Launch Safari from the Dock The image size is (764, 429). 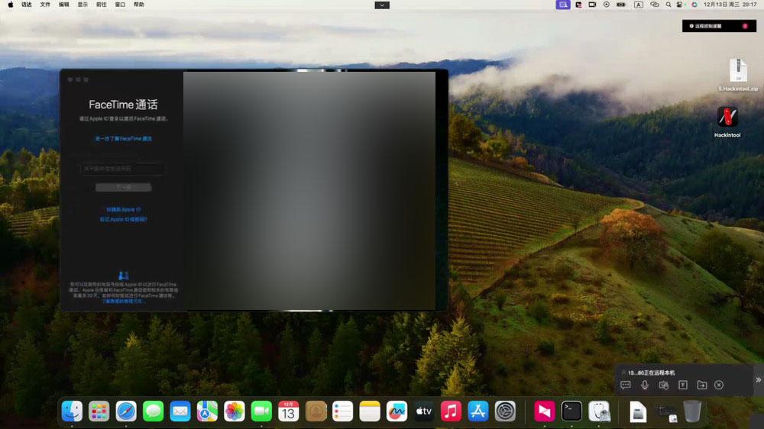126,411
